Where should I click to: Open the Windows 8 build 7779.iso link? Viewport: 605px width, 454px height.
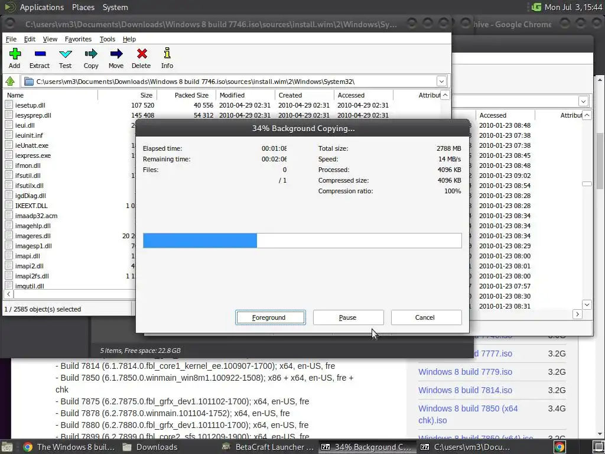tap(465, 372)
